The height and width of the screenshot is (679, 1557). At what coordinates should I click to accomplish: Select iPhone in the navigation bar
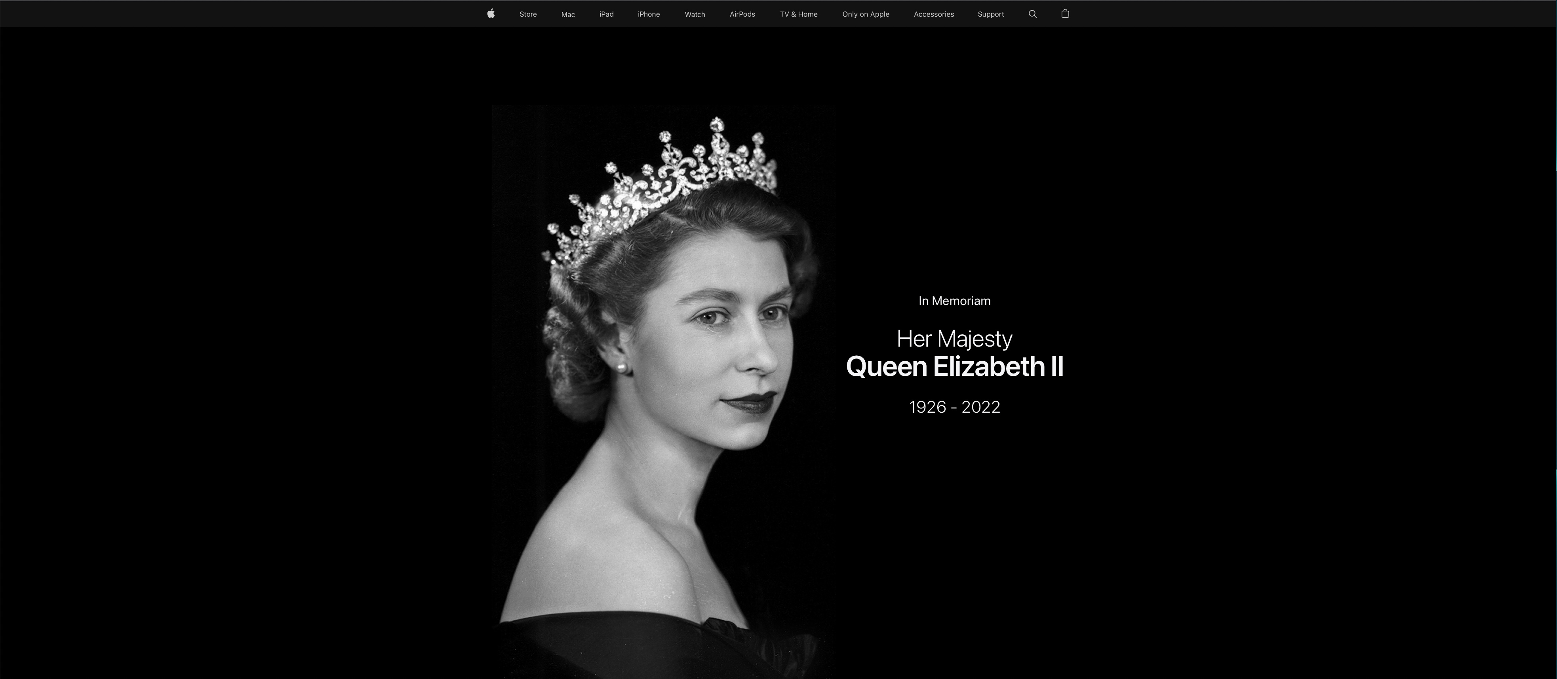[649, 15]
